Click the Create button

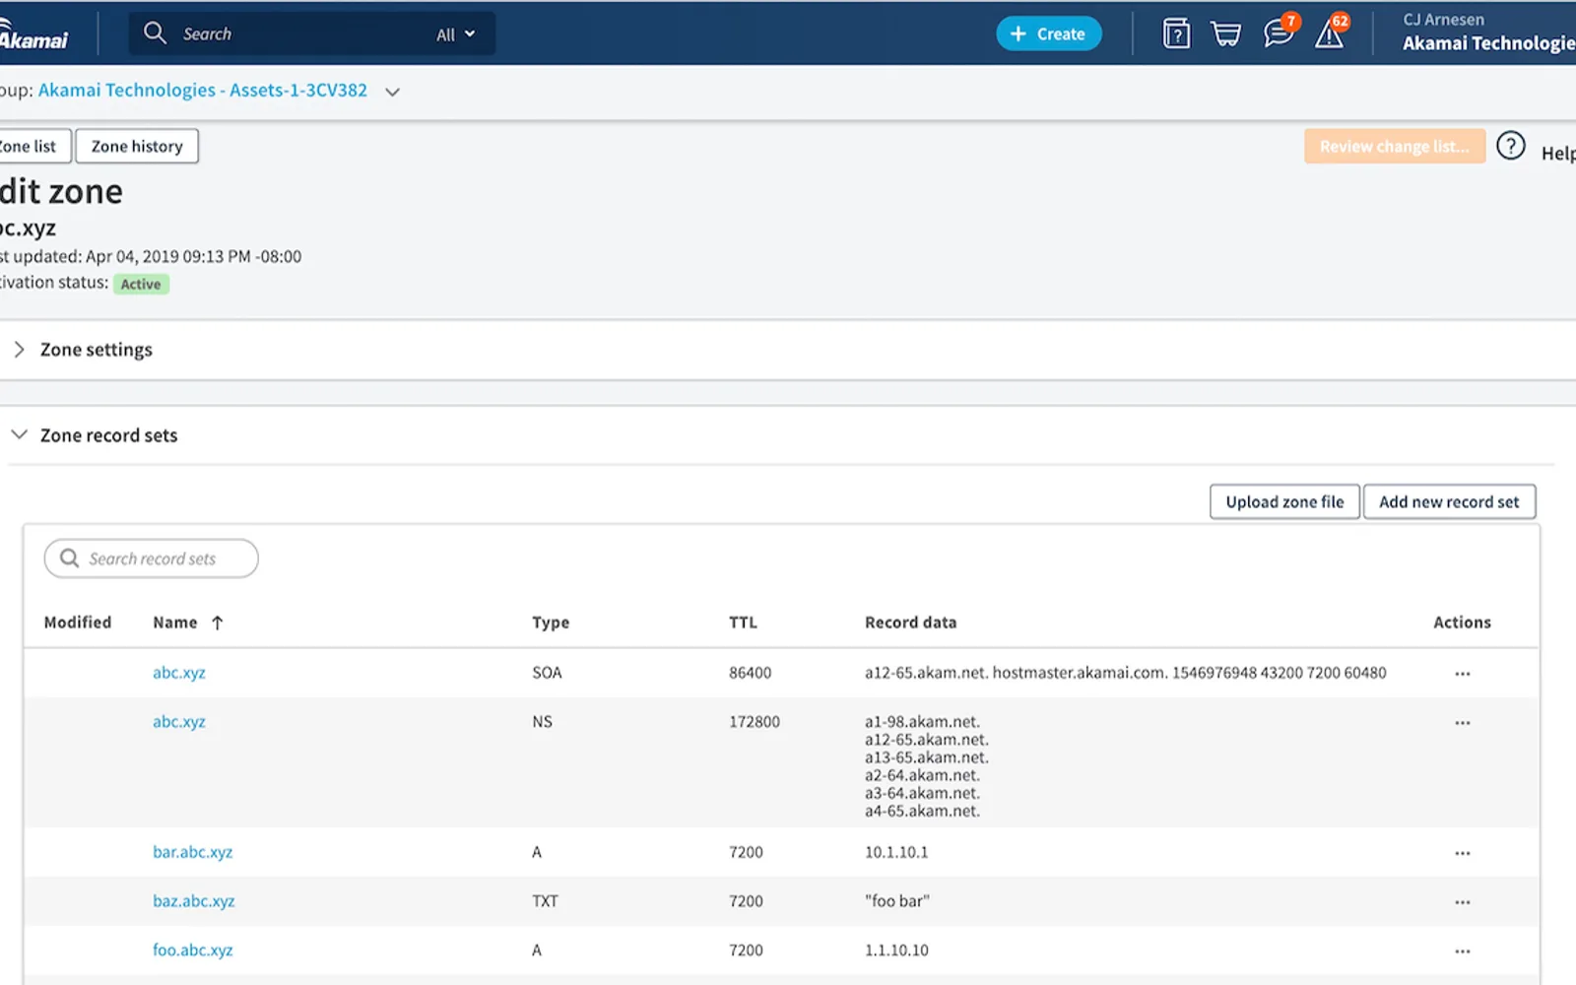pyautogui.click(x=1049, y=33)
